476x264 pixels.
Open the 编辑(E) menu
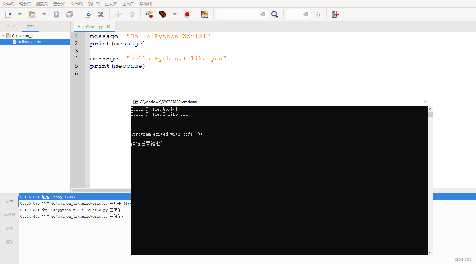click(25, 4)
